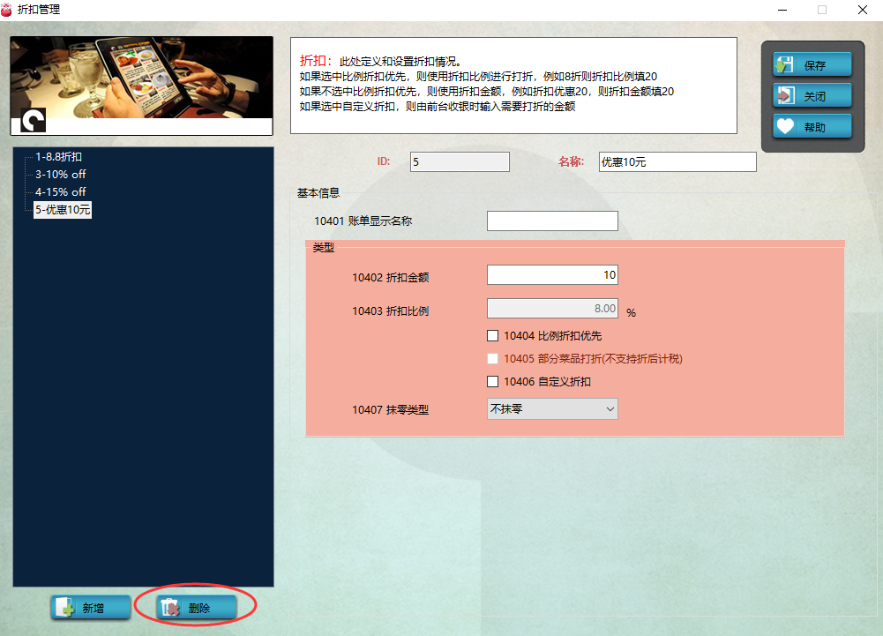Viewport: 883px width, 636px height.
Task: Click the 10402 折扣金额 label
Action: tap(390, 277)
